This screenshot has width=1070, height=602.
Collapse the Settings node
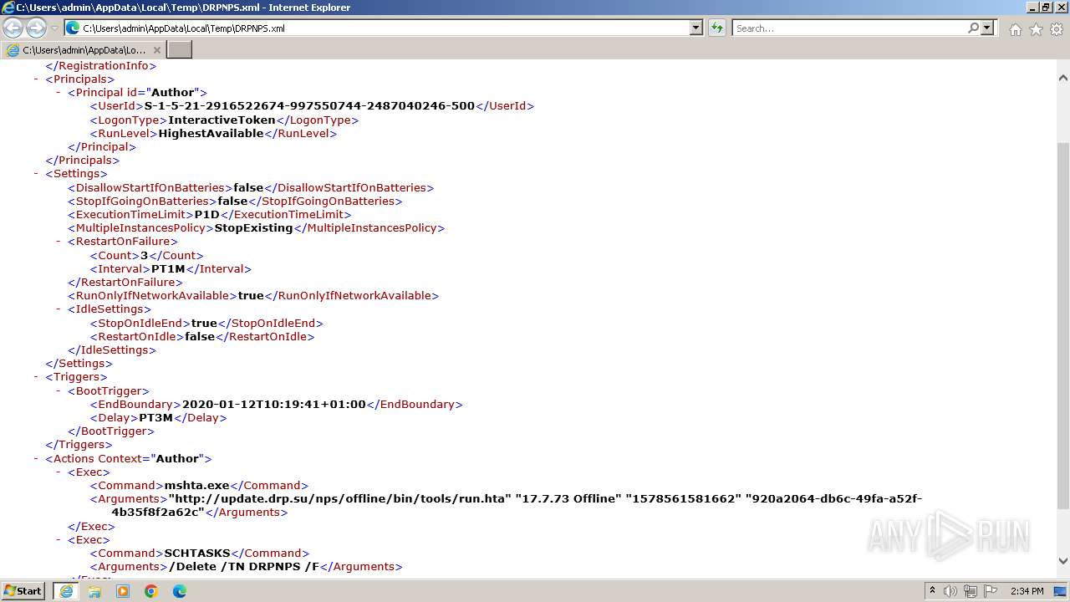click(x=36, y=174)
